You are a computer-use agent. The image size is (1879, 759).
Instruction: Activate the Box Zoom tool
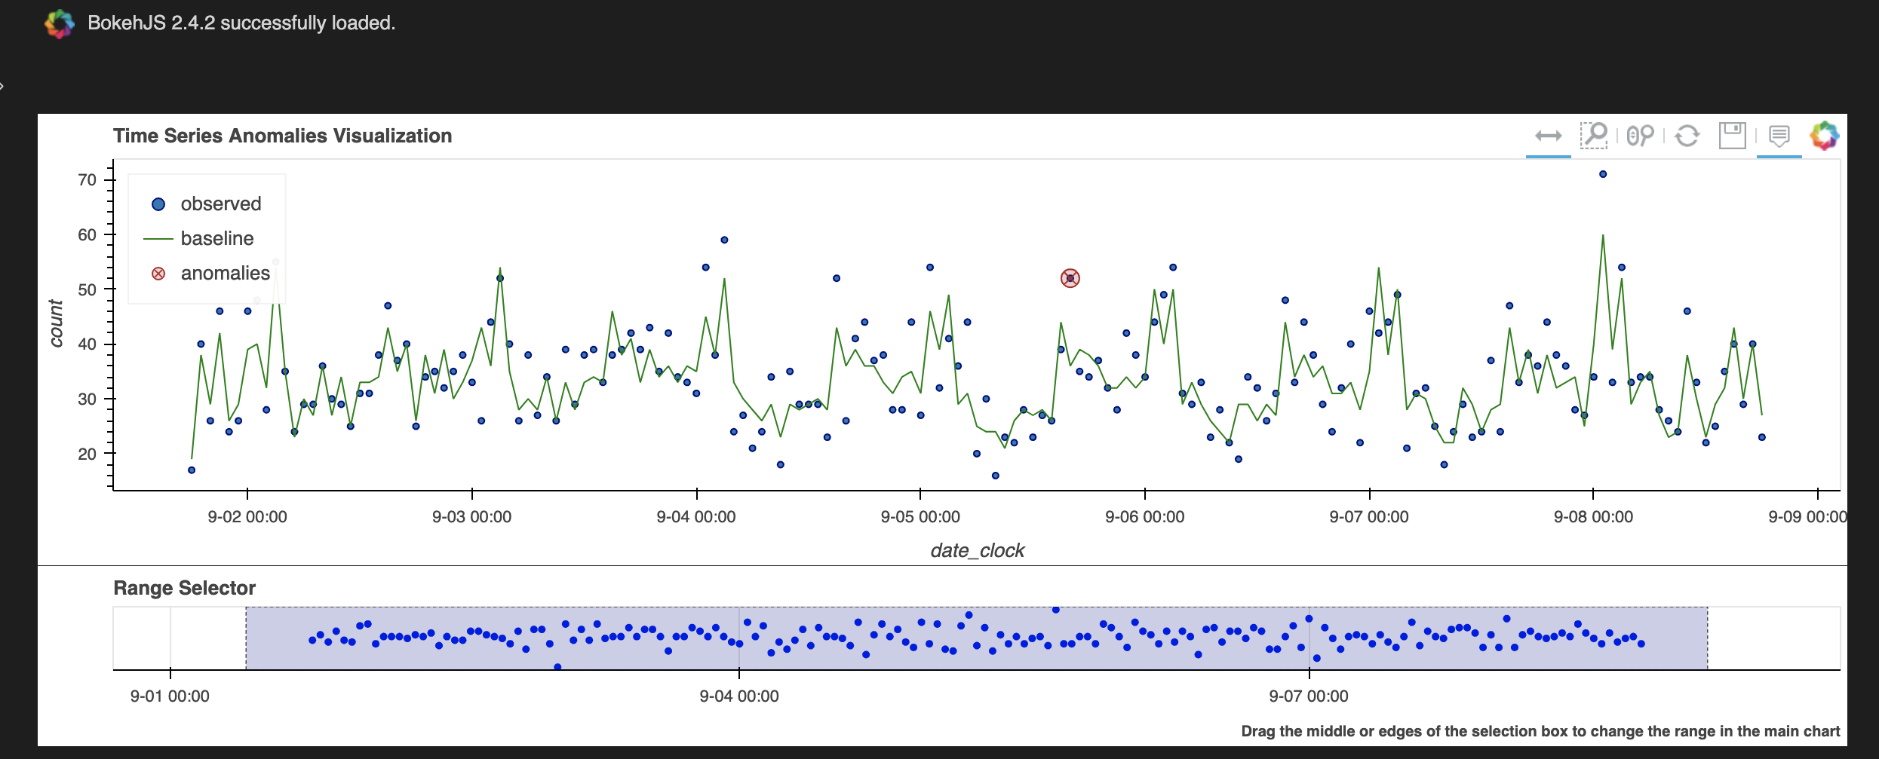(1594, 136)
